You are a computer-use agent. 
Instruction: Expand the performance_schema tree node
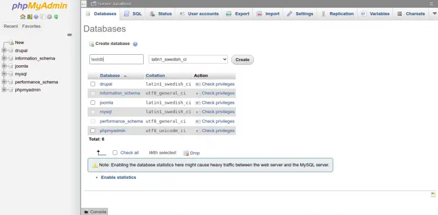(x=4, y=82)
